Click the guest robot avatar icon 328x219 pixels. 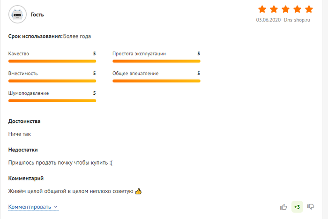17,14
